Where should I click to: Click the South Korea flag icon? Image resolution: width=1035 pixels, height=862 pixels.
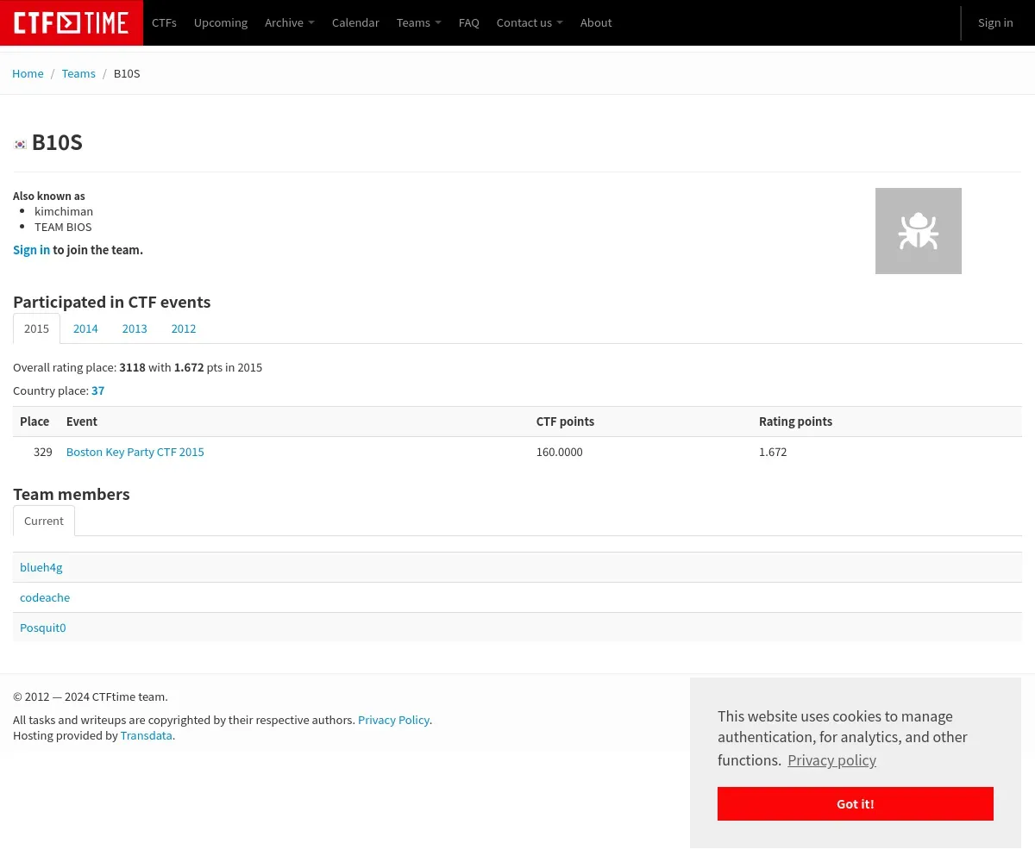tap(21, 144)
